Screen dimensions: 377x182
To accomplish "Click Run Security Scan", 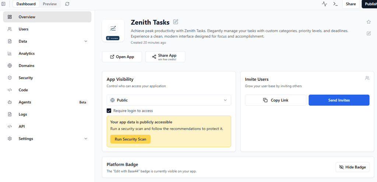I will (x=130, y=139).
